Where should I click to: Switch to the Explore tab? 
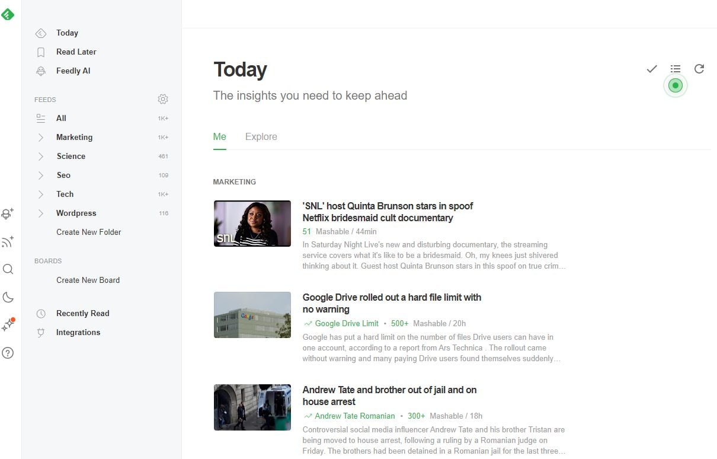click(261, 137)
